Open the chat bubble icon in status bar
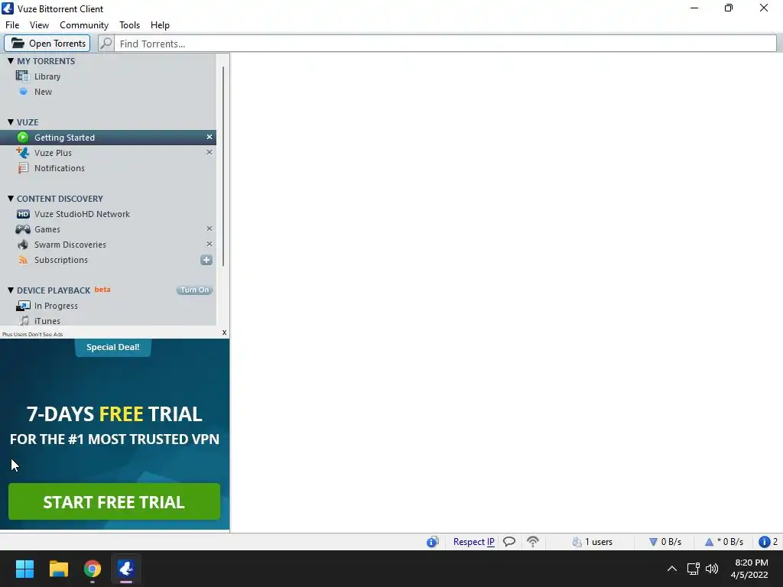This screenshot has height=587, width=783. pos(508,542)
